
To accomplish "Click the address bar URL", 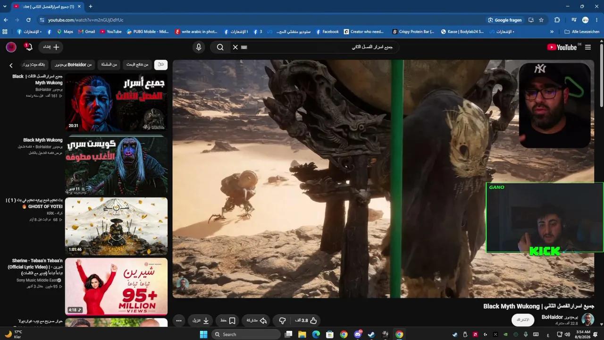I will click(x=85, y=20).
